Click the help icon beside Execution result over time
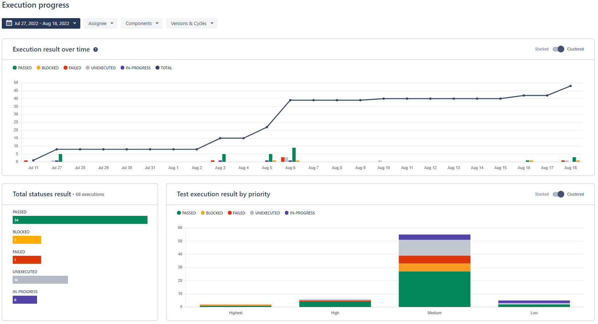This screenshot has height=324, width=598. tap(96, 50)
